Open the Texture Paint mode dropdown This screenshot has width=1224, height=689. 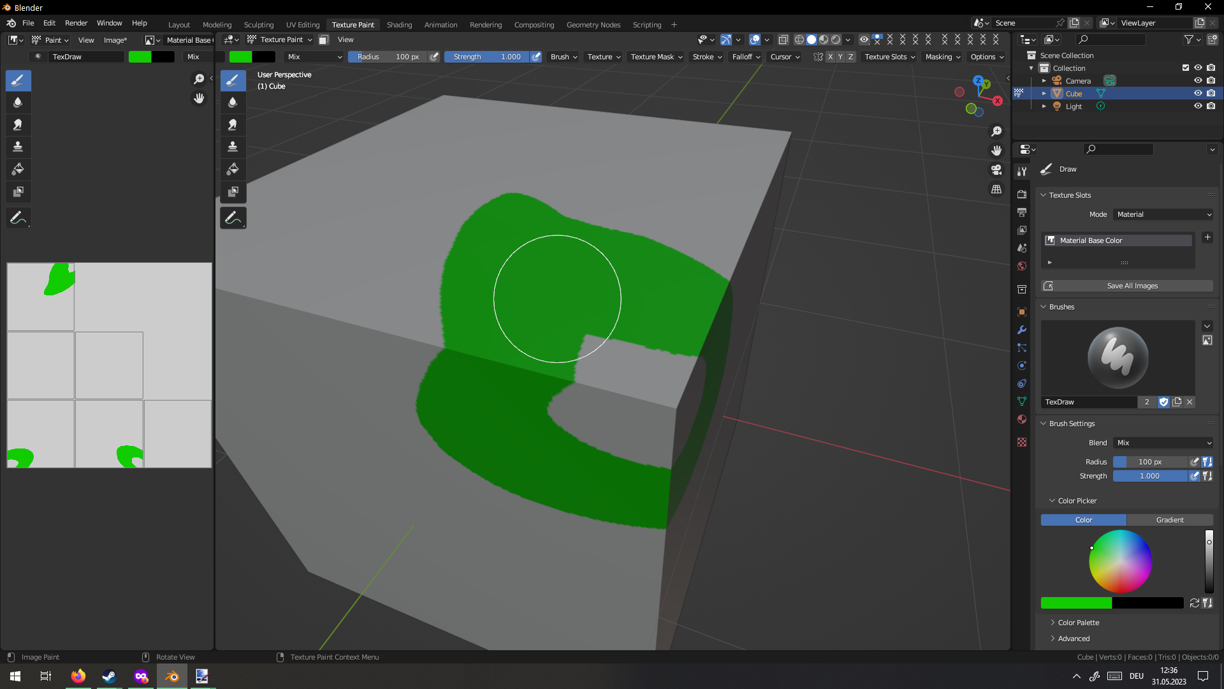point(283,40)
